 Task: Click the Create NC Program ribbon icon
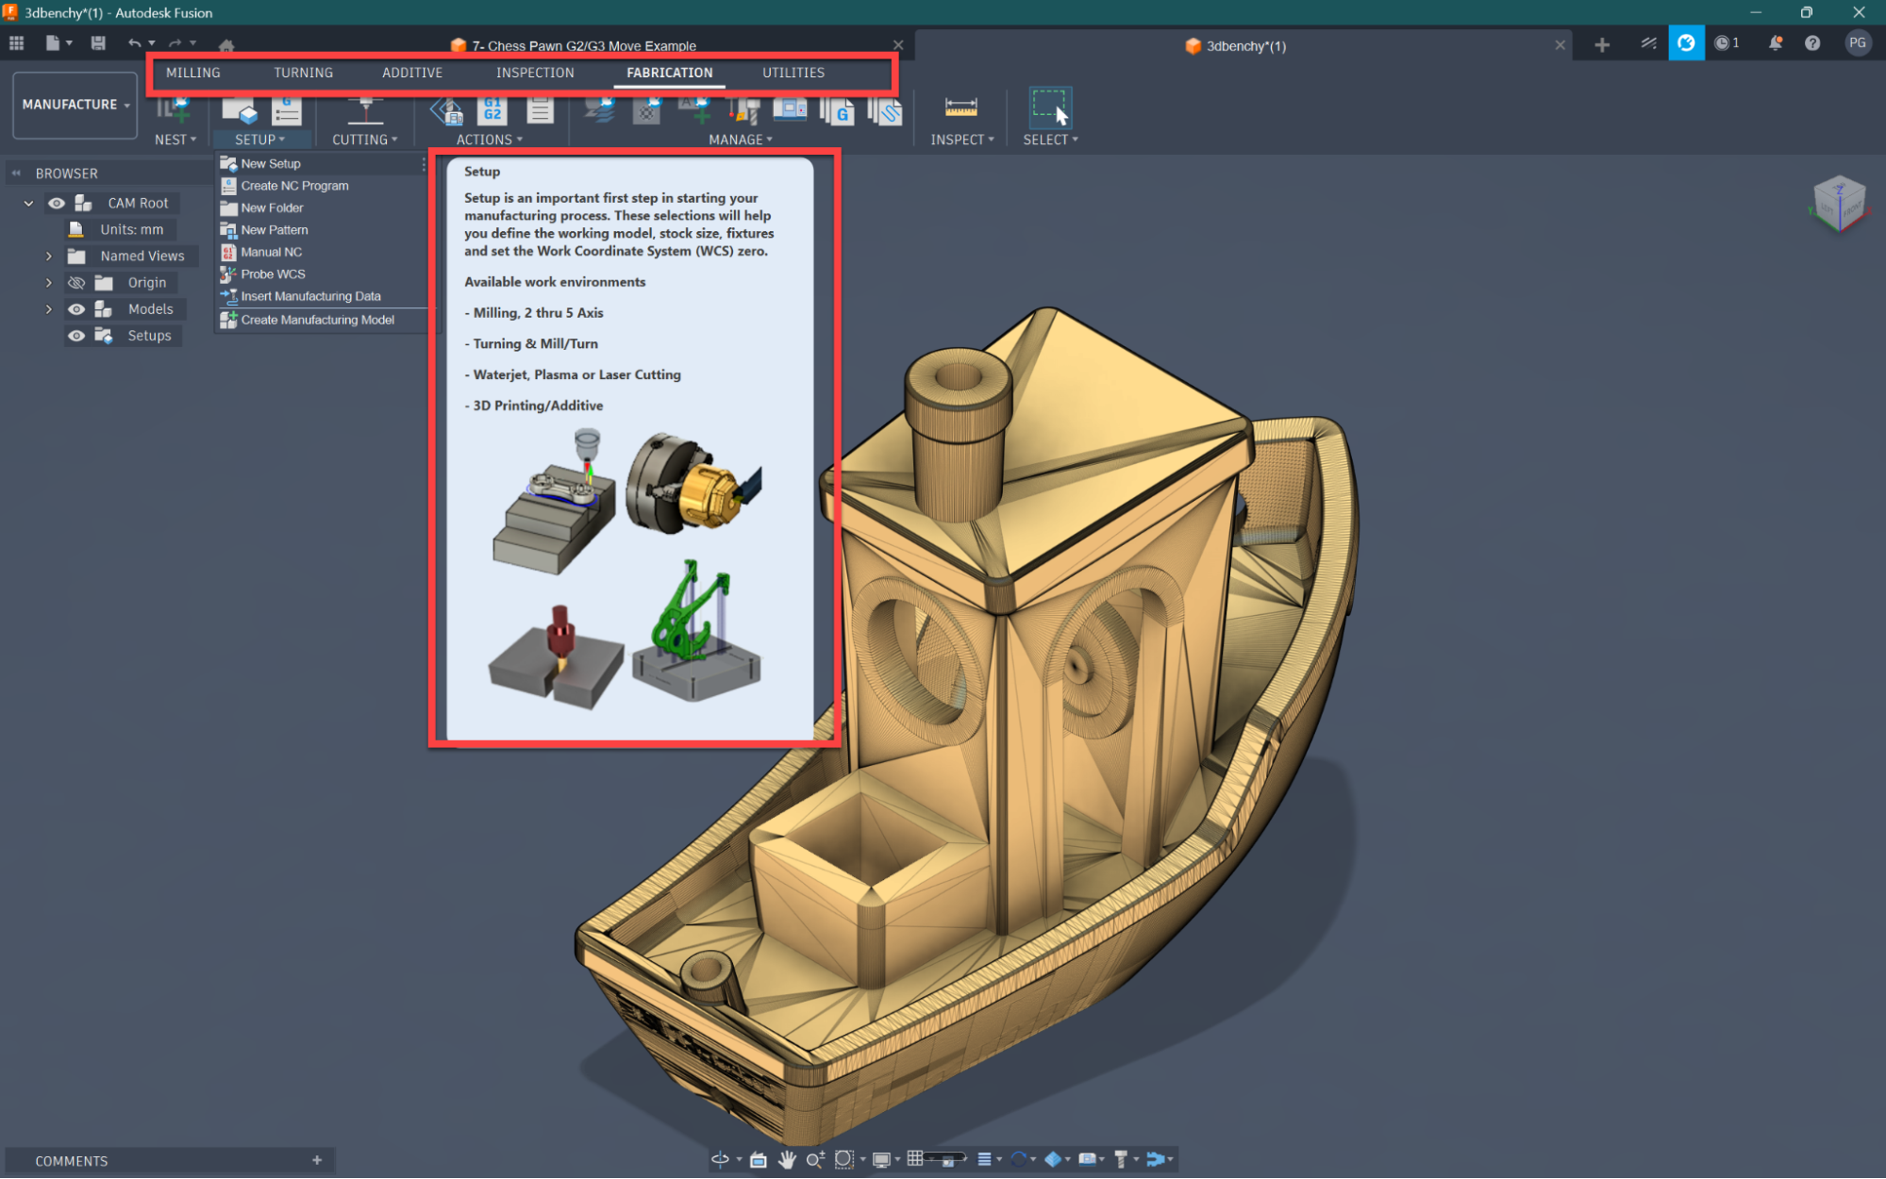click(x=286, y=110)
